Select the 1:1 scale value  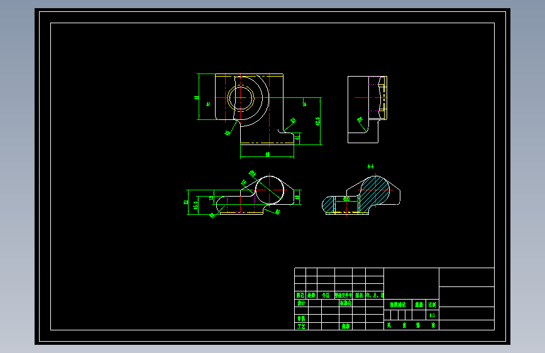click(432, 315)
